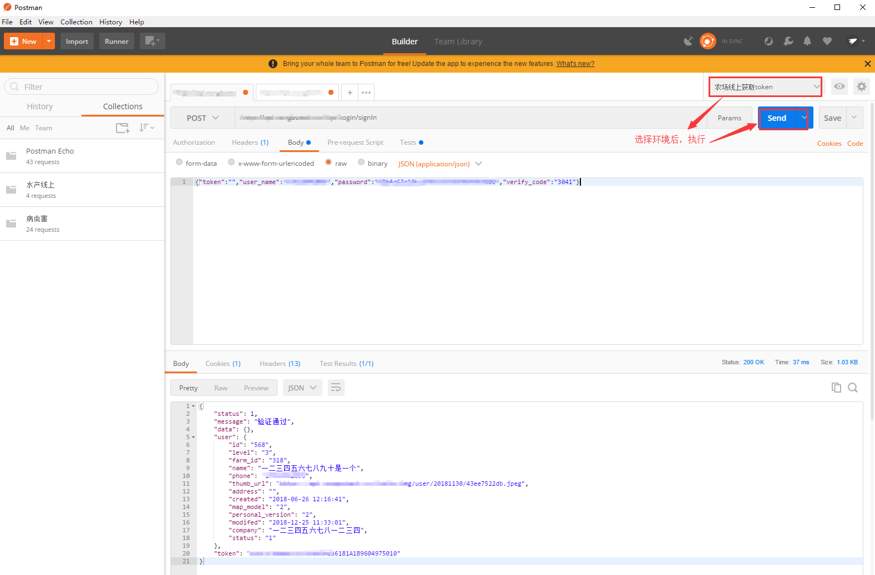Click the heart icon in header
The width and height of the screenshot is (875, 575).
coord(827,41)
